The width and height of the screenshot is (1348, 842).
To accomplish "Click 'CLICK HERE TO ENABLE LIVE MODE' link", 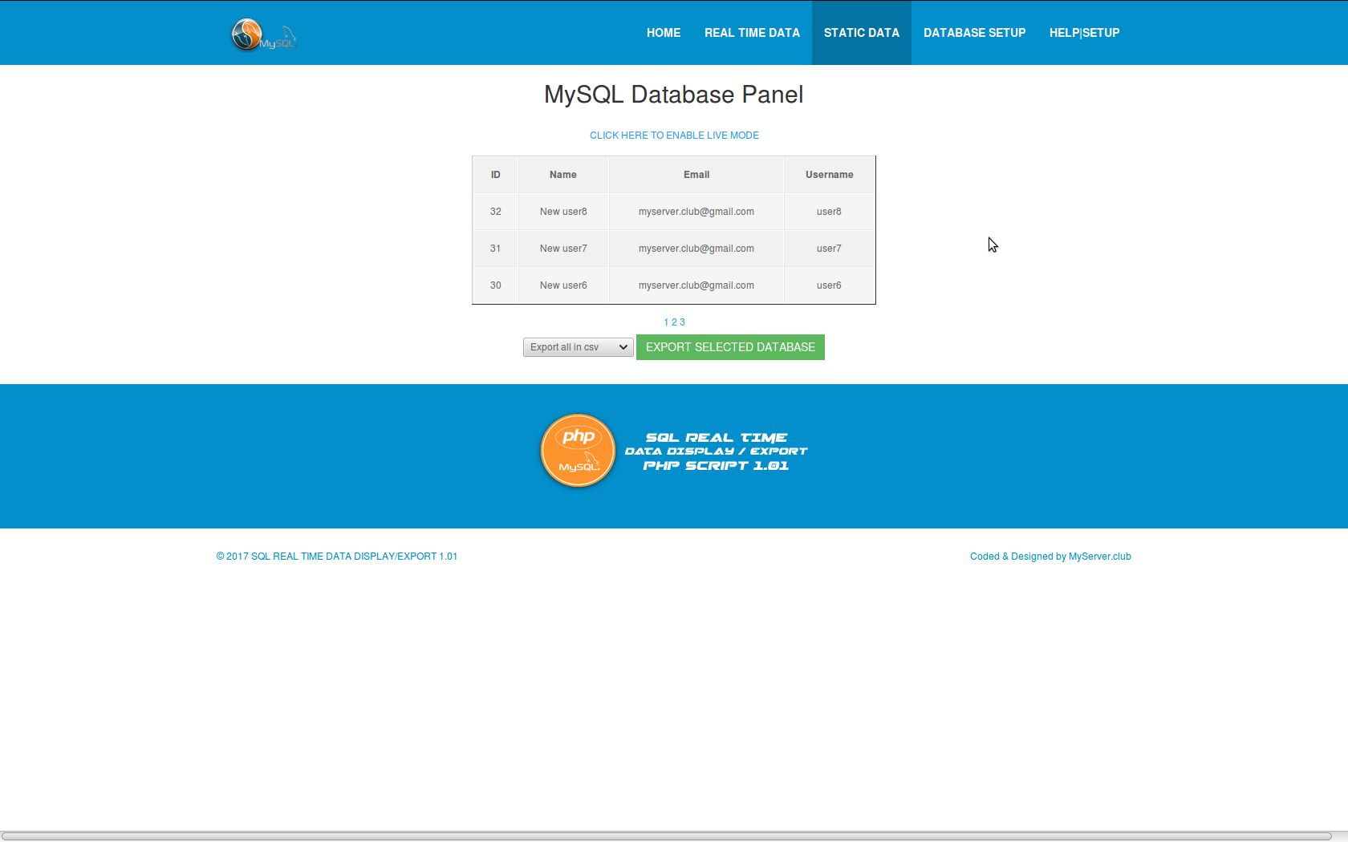I will click(x=674, y=136).
